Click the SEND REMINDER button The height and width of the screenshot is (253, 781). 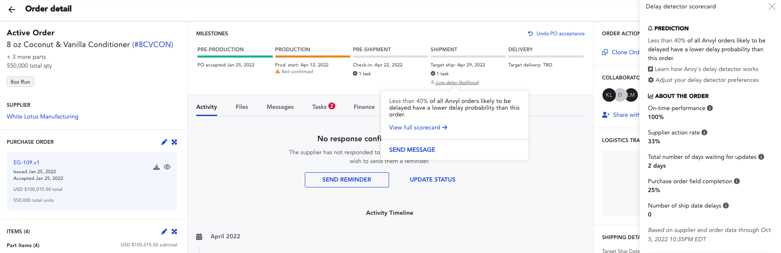(x=347, y=180)
